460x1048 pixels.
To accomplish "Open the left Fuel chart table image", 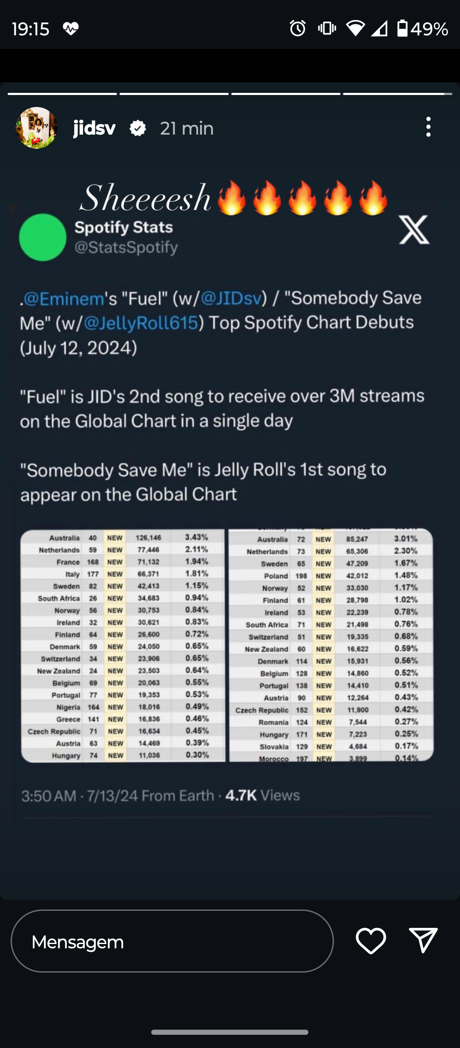I will click(123, 646).
